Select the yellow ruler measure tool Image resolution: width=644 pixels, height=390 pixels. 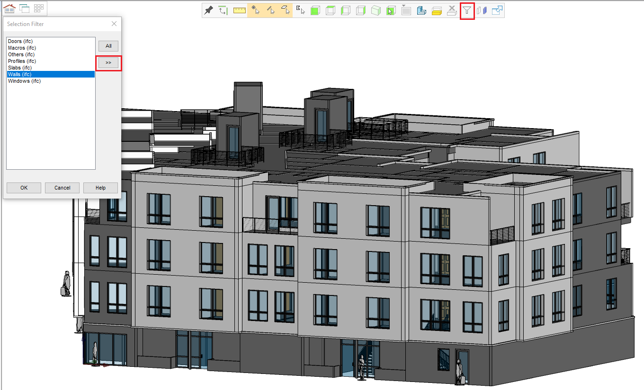[240, 10]
